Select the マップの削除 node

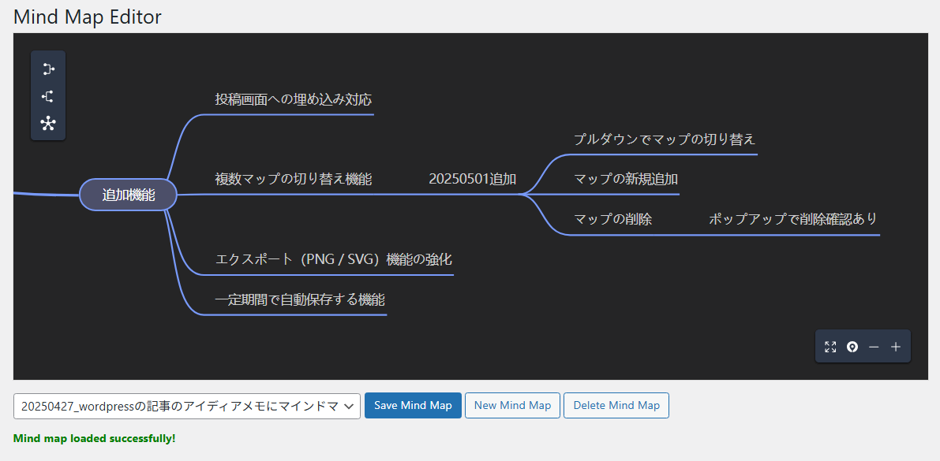tap(612, 219)
